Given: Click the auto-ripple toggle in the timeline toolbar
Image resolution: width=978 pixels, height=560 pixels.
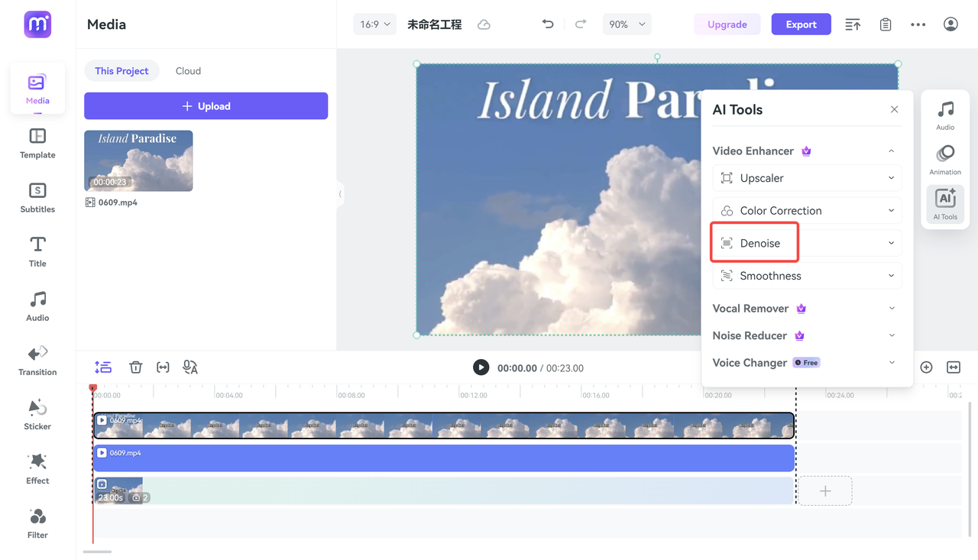Looking at the screenshot, I should coord(103,367).
